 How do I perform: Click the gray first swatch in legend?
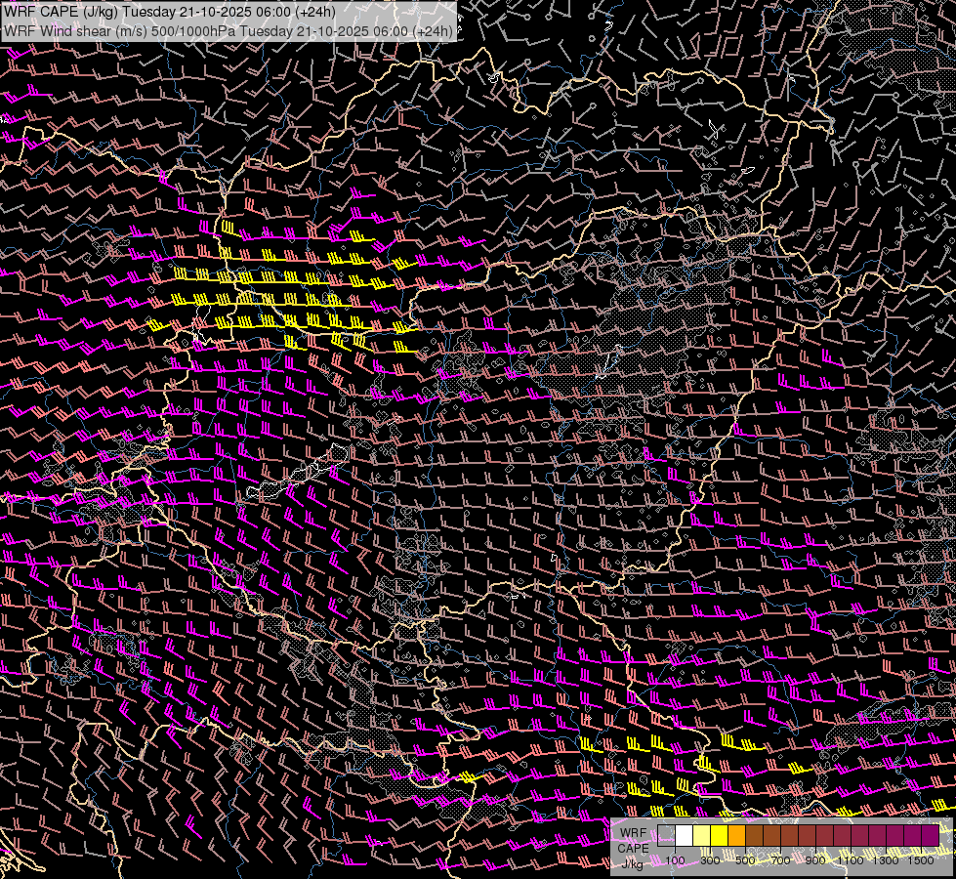(x=667, y=836)
